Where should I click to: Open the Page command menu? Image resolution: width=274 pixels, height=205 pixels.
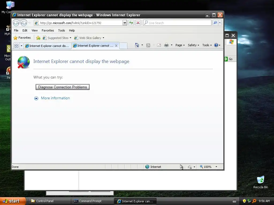(x=180, y=45)
